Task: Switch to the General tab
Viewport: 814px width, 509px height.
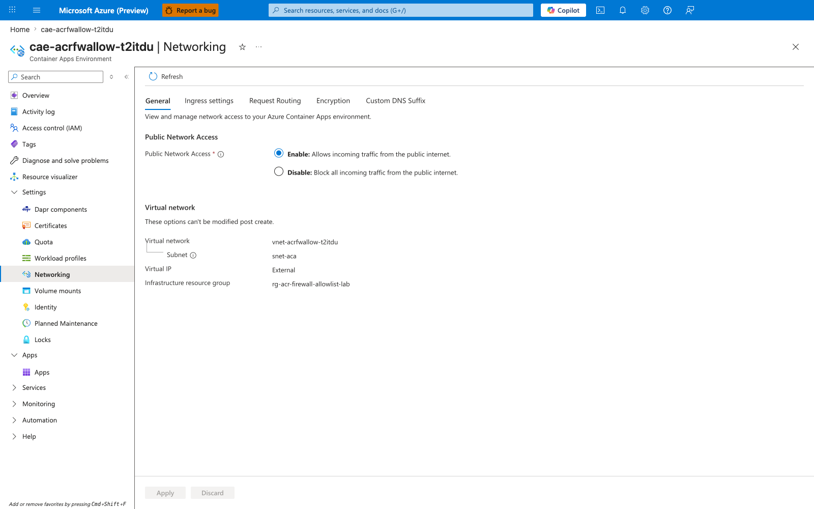Action: coord(158,101)
